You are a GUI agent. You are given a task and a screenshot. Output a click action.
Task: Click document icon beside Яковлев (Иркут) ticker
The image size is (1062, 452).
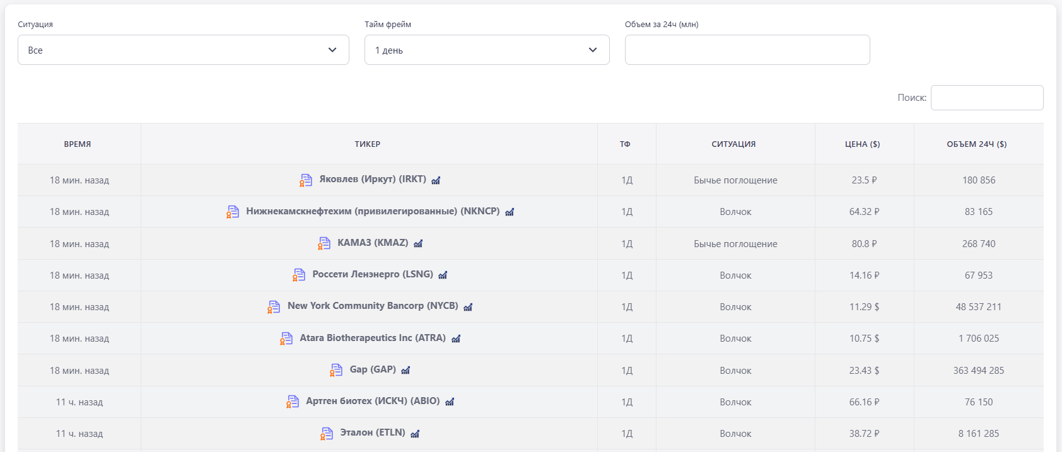pos(306,180)
